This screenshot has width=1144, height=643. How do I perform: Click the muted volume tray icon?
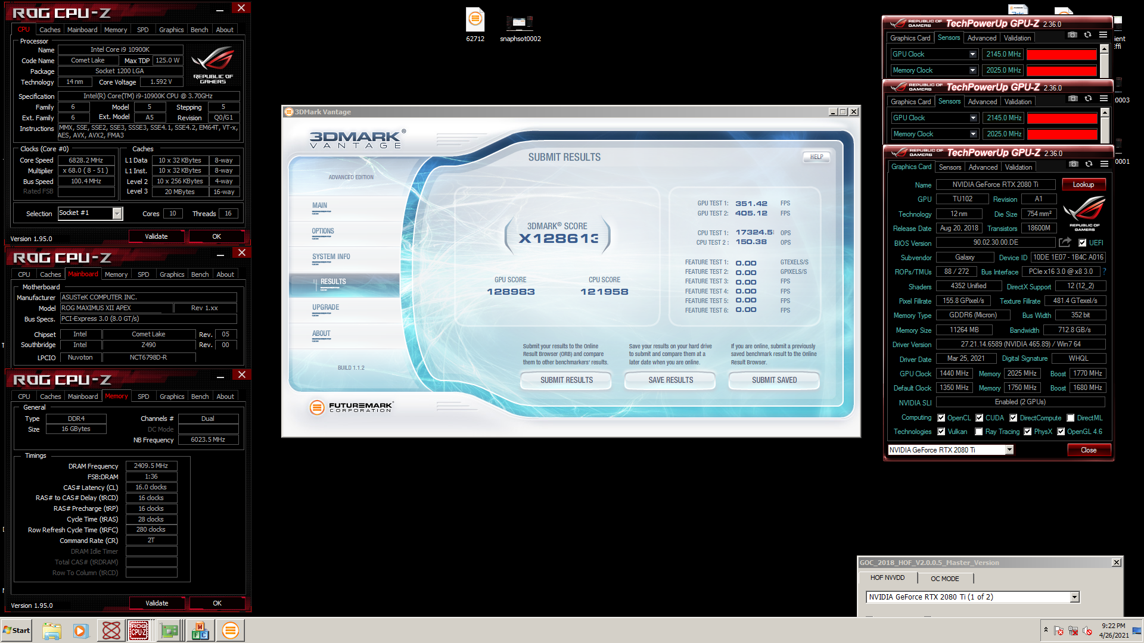1087,630
